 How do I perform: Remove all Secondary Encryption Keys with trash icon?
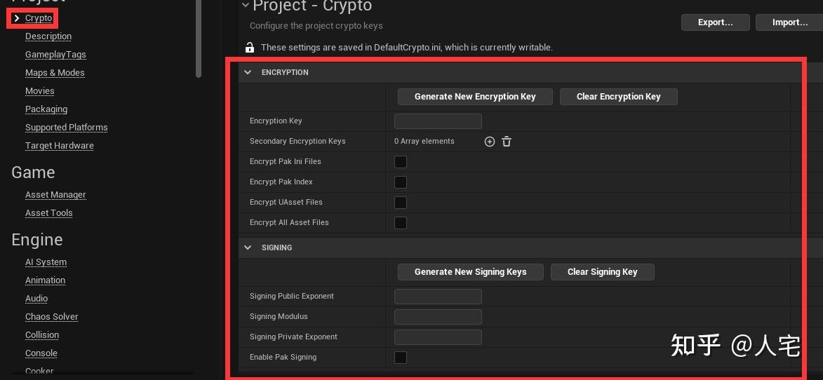coord(507,142)
